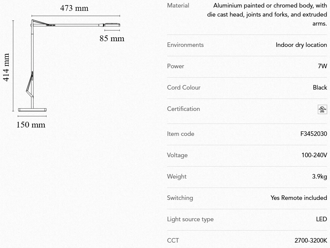Click the Material row label
This screenshot has height=248, width=330.
(178, 5)
